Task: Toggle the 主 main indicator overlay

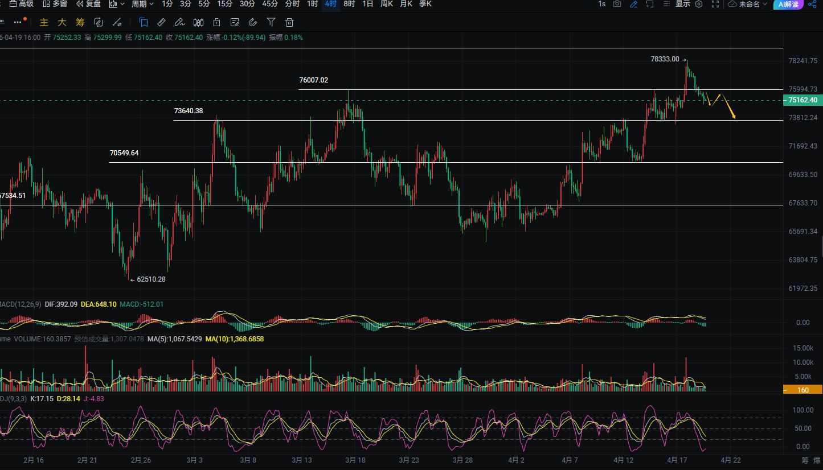Action: click(44, 23)
